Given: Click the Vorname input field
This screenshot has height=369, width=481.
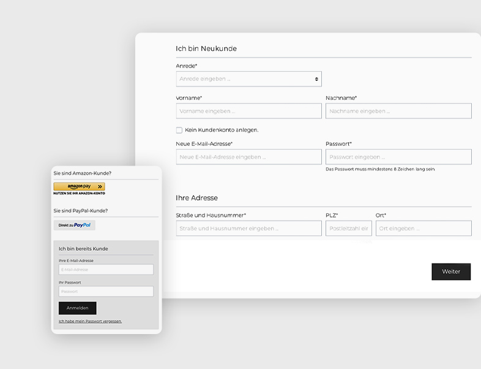Looking at the screenshot, I should click(x=248, y=111).
